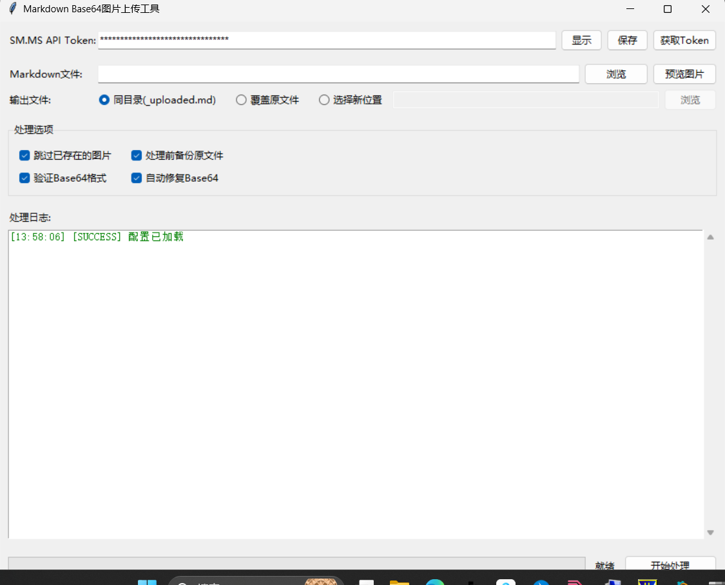Turn off 自动修复Base64
The height and width of the screenshot is (585, 725).
[x=136, y=178]
